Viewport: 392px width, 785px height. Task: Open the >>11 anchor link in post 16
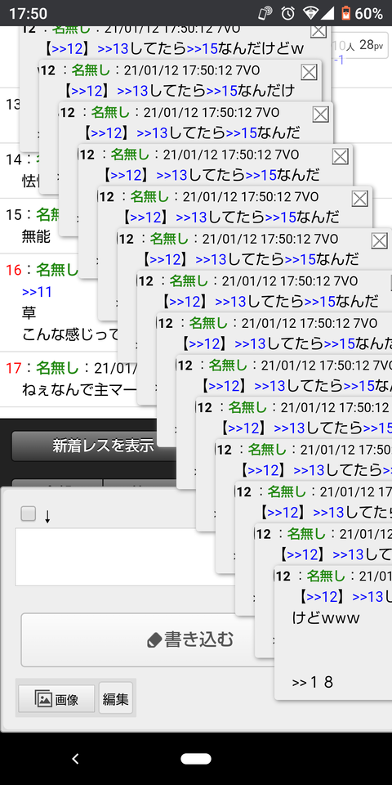coord(37,292)
